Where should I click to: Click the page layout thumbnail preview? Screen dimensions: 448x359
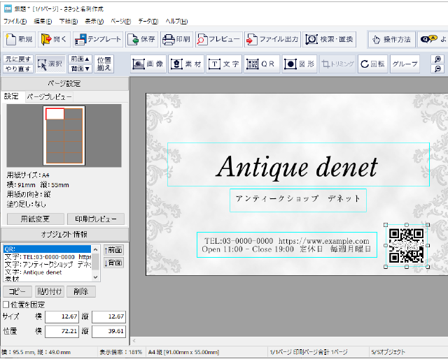click(64, 135)
